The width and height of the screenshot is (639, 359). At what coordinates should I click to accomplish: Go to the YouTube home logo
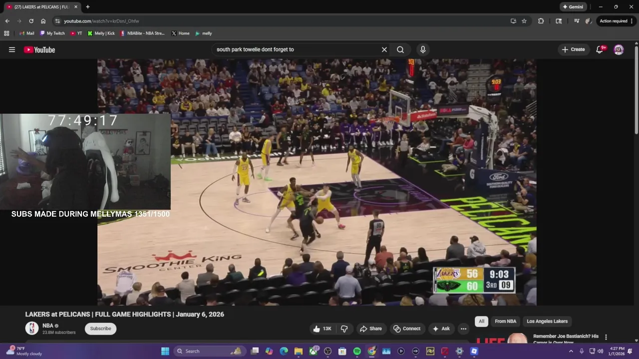pyautogui.click(x=39, y=49)
